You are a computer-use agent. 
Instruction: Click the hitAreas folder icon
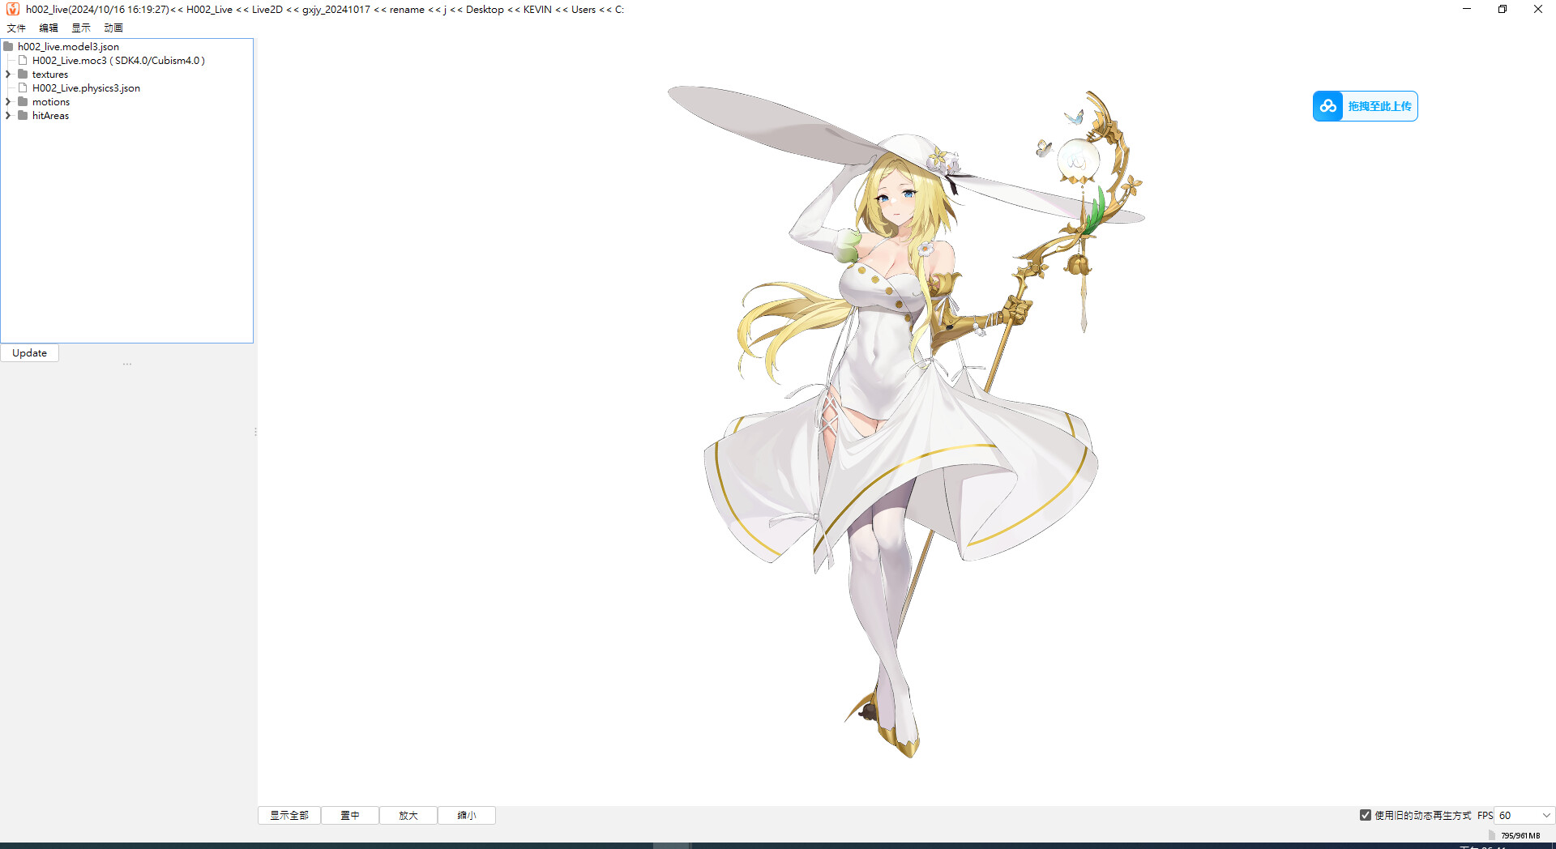click(23, 115)
